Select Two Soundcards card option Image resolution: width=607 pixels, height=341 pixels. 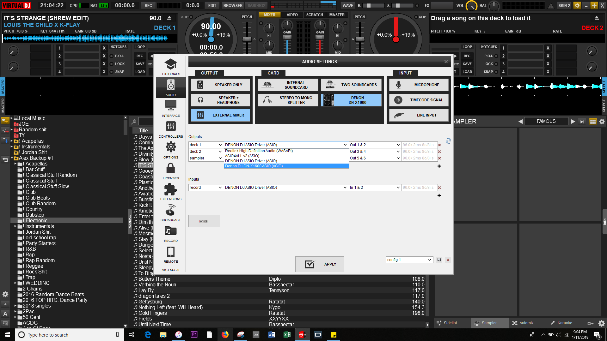coord(351,85)
